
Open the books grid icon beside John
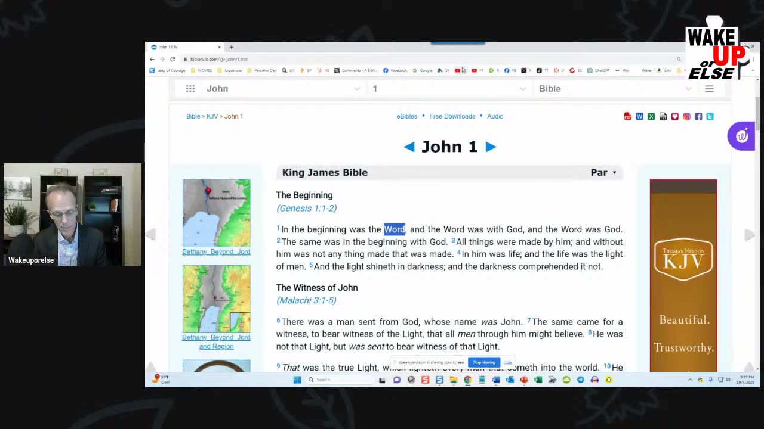[x=190, y=88]
